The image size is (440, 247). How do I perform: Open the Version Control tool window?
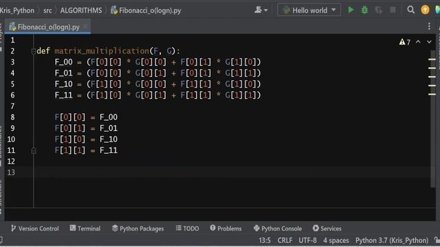click(35, 228)
